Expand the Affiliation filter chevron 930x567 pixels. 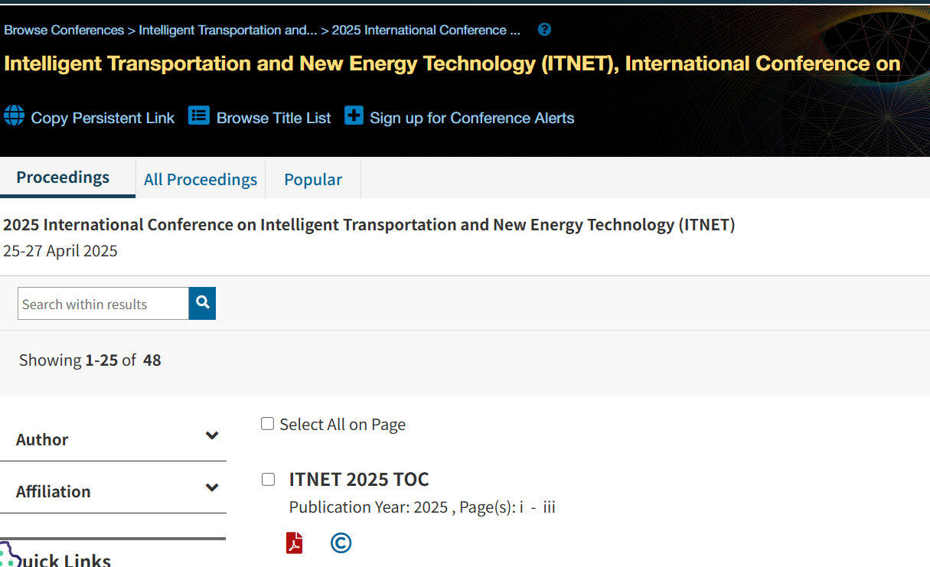(212, 487)
